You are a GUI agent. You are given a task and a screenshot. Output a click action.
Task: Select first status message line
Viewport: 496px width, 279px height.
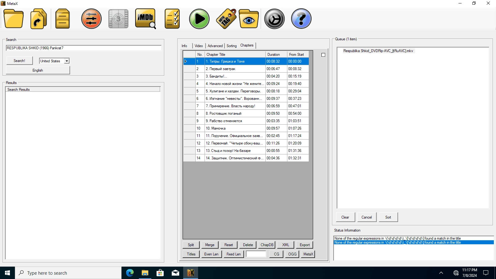tap(414, 238)
